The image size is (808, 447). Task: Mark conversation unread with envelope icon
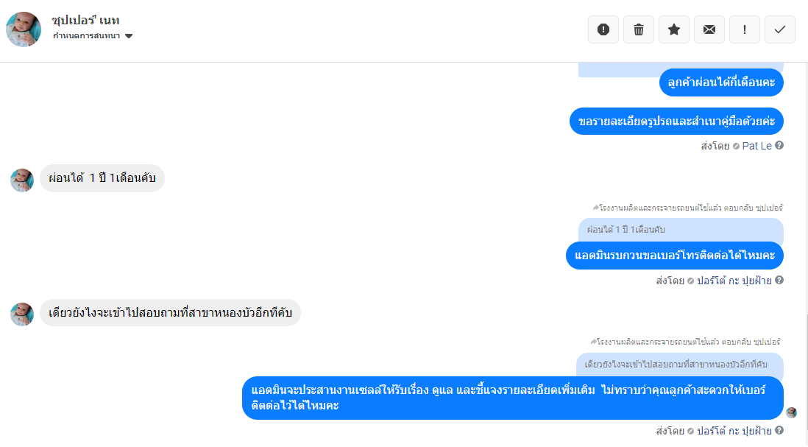709,29
